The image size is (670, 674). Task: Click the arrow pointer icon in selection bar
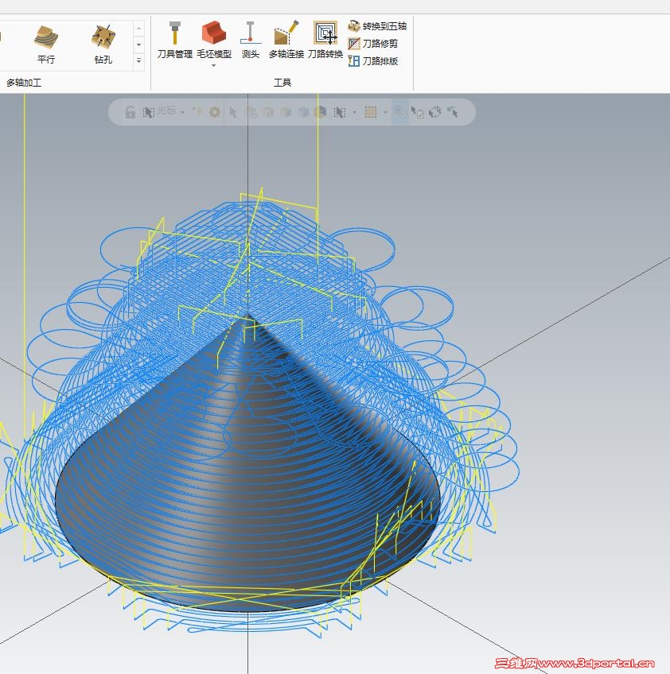pos(233,113)
